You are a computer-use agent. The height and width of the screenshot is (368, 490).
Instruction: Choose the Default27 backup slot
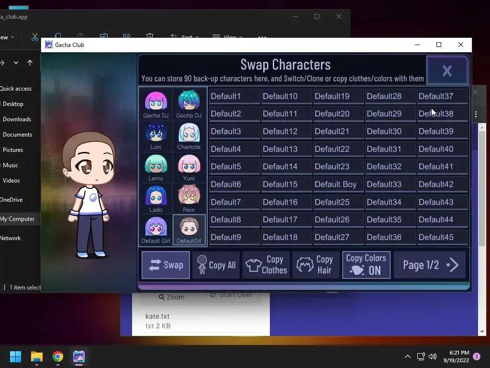click(x=338, y=237)
